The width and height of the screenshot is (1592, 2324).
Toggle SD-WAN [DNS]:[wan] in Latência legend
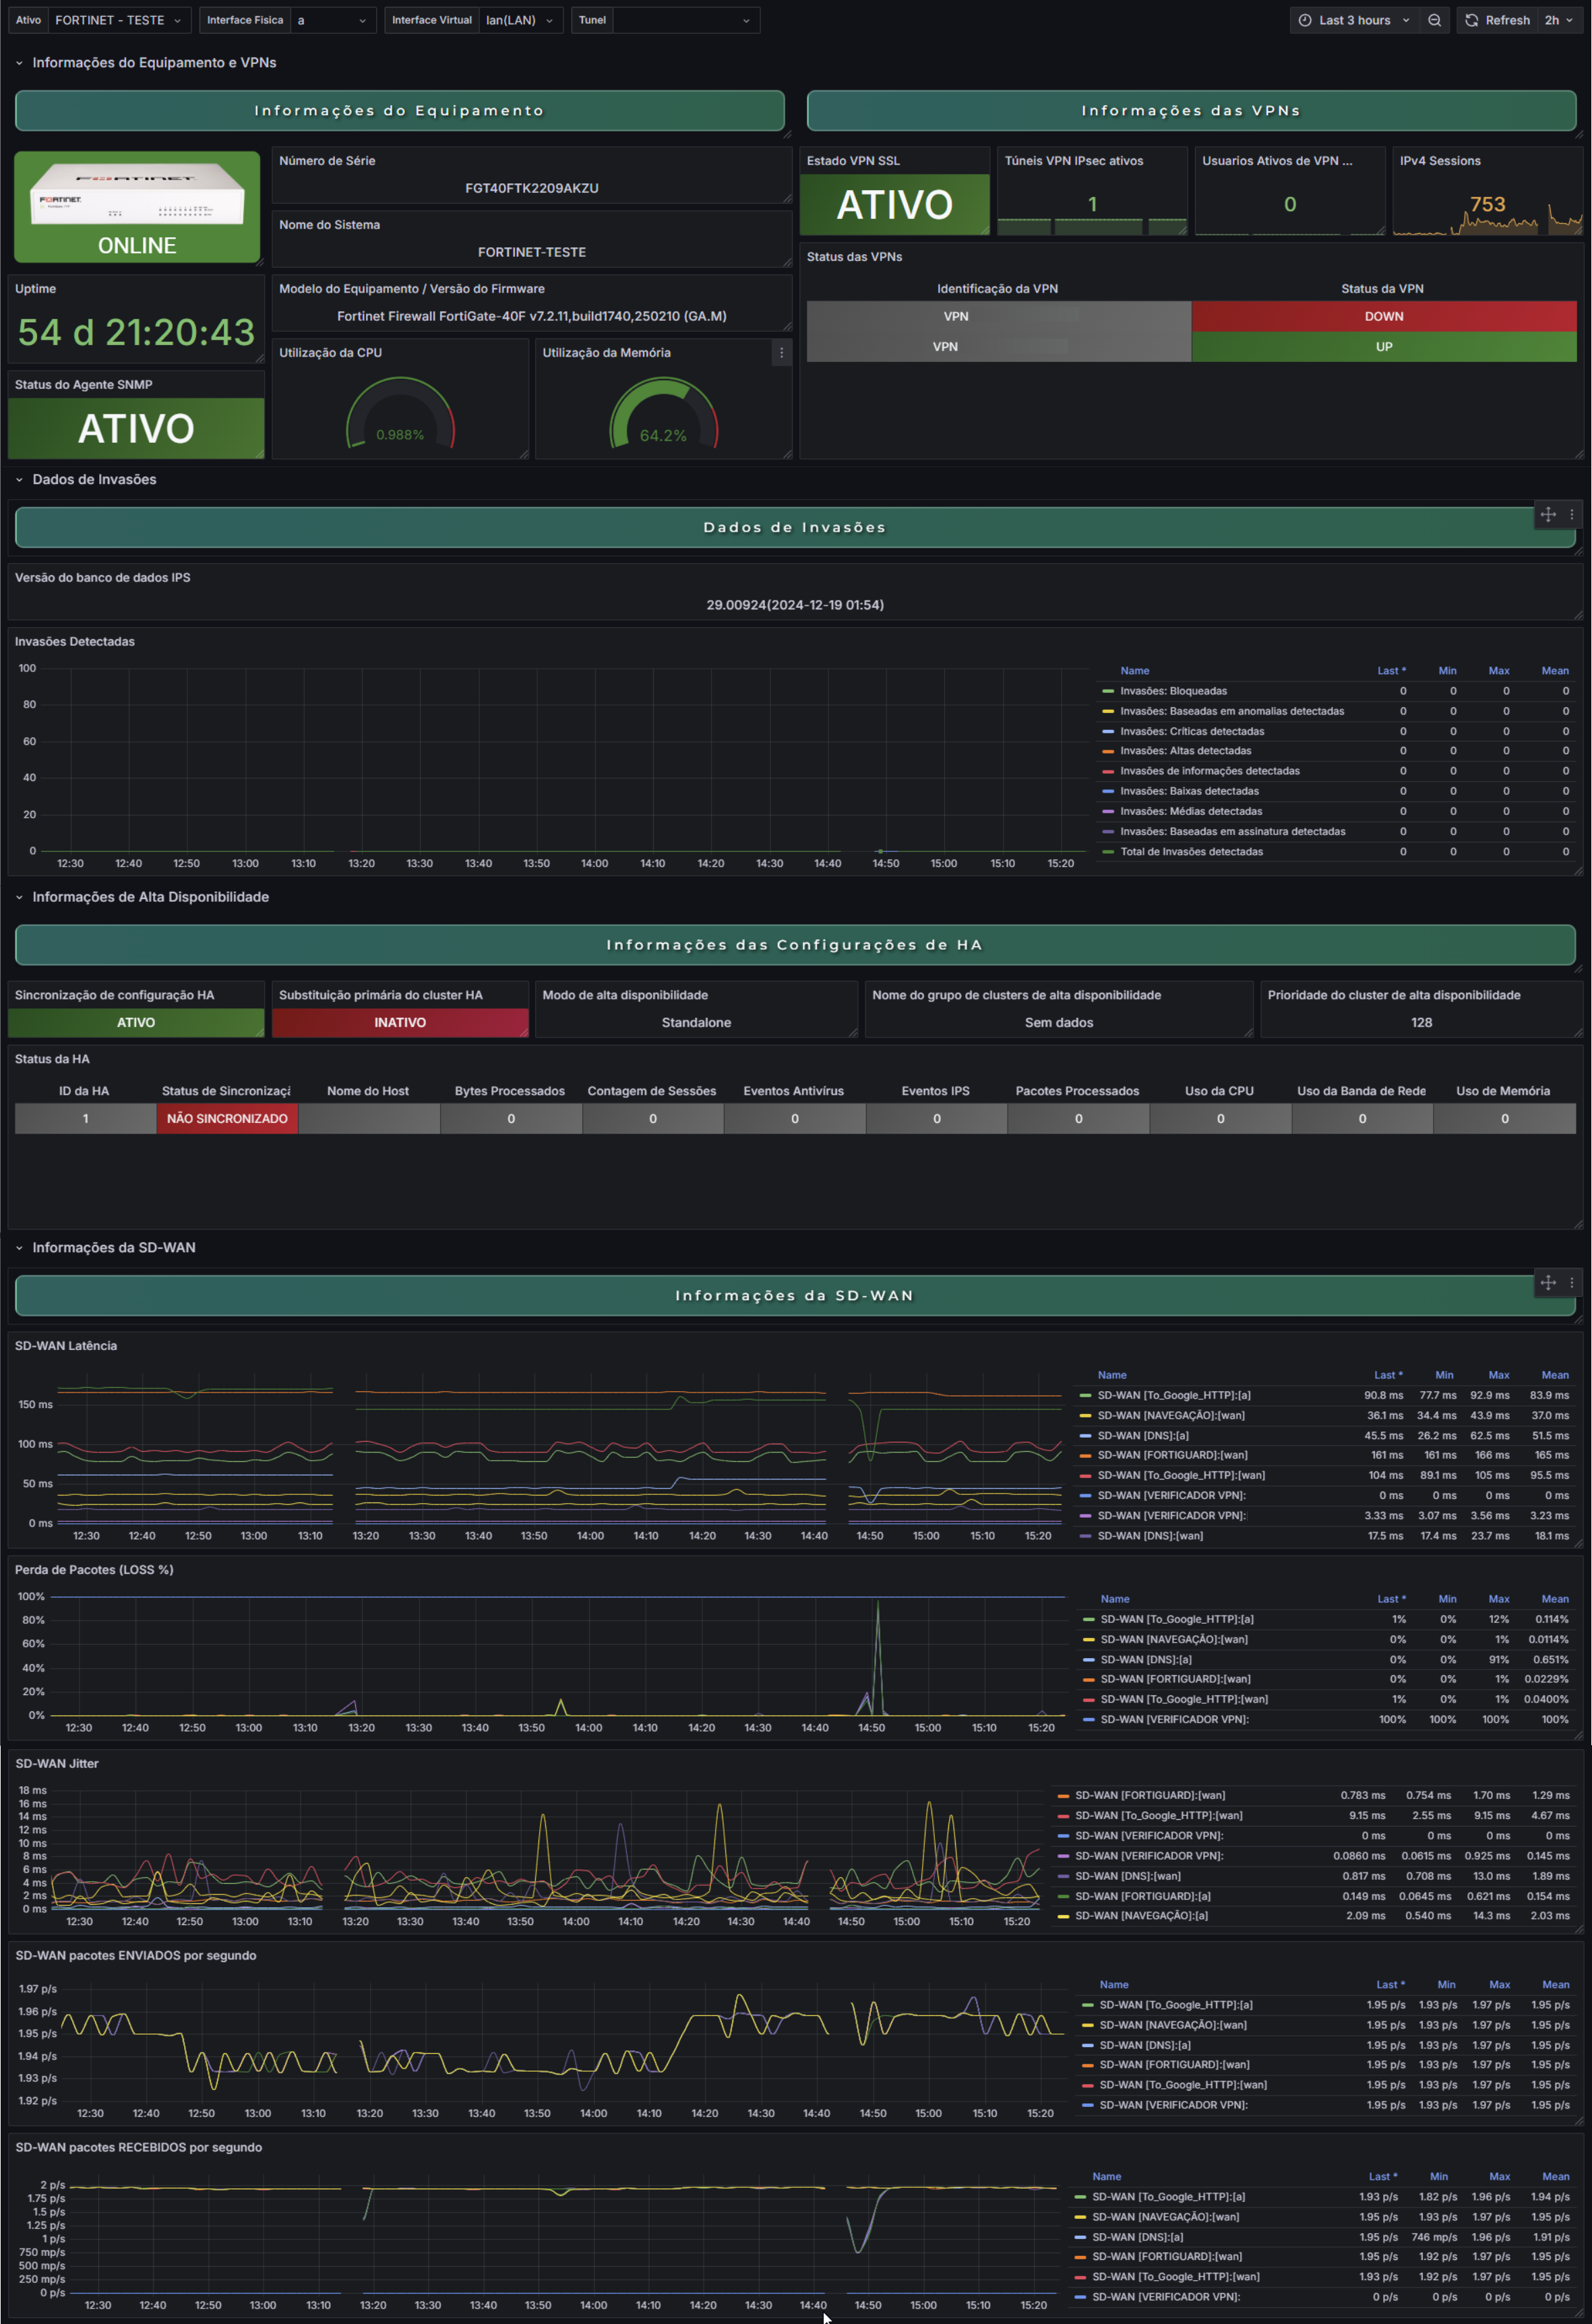[1150, 1536]
